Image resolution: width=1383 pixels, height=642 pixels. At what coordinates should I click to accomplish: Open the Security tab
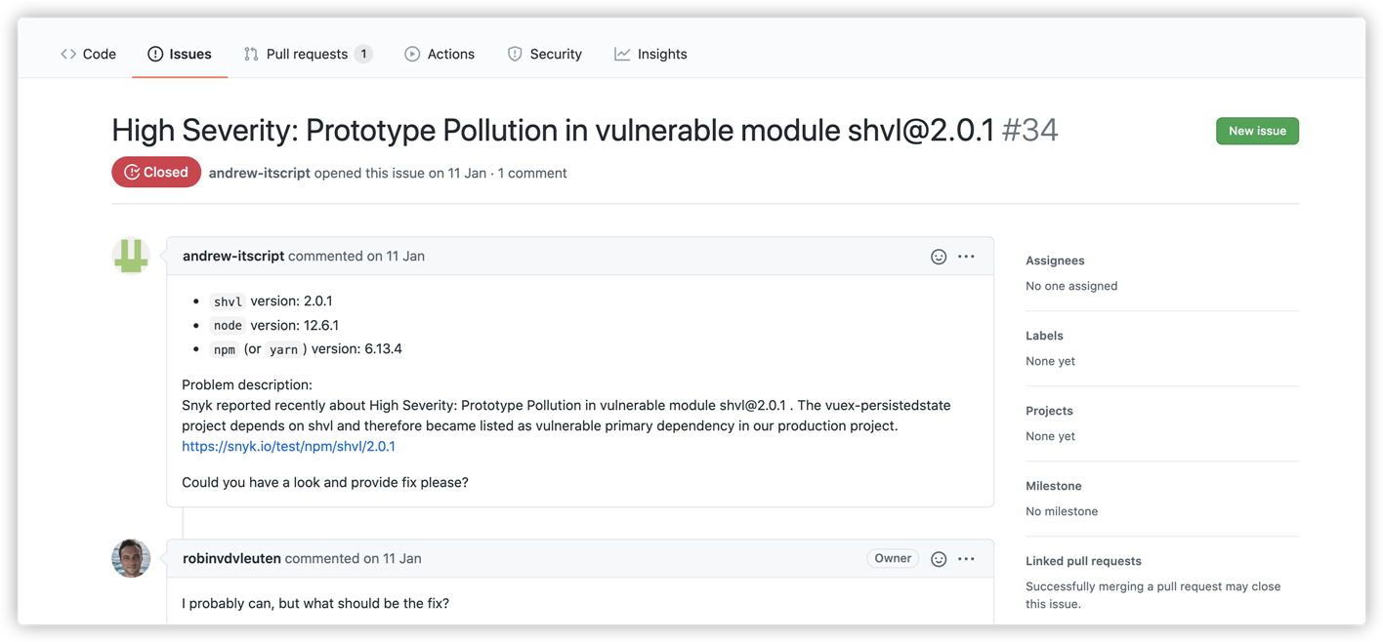point(545,55)
